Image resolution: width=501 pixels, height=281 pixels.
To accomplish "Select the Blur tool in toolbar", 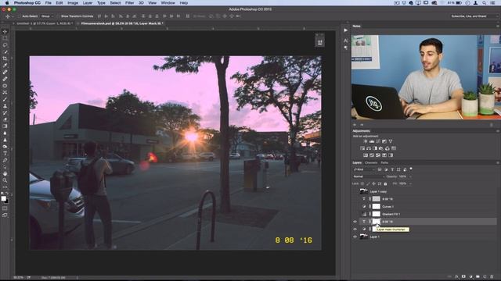I will point(5,133).
